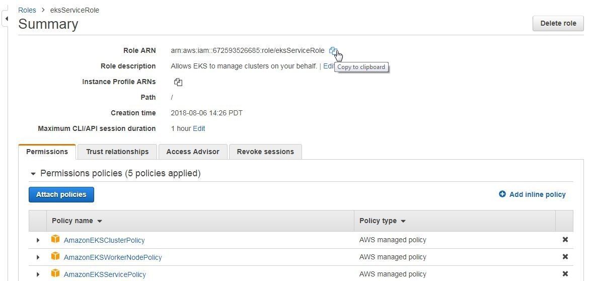Click the Role description label
The image size is (590, 281).
pyautogui.click(x=128, y=66)
